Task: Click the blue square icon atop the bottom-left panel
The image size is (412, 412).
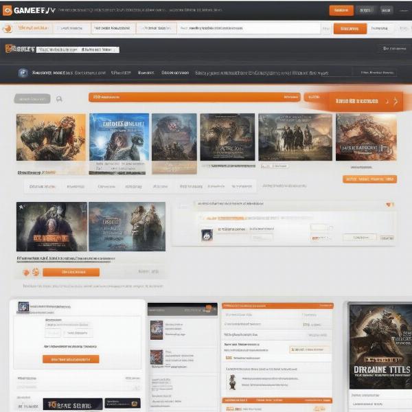Action: pyautogui.click(x=23, y=307)
